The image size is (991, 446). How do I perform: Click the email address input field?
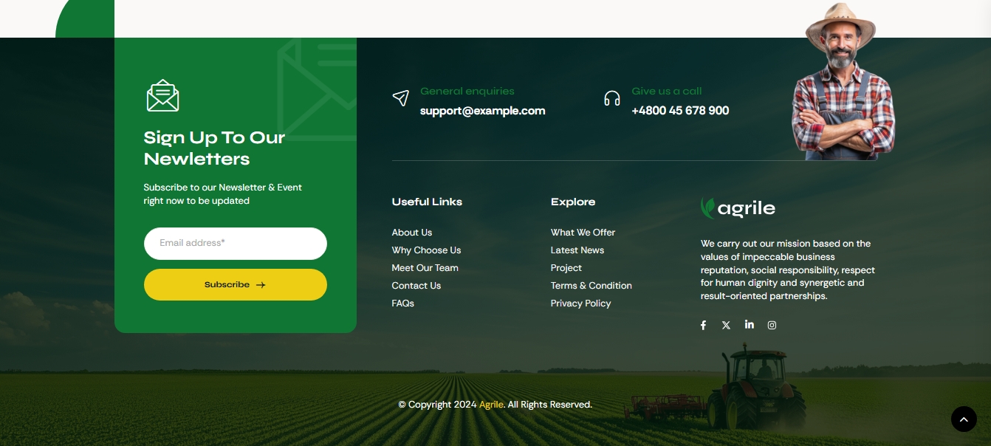pyautogui.click(x=236, y=244)
